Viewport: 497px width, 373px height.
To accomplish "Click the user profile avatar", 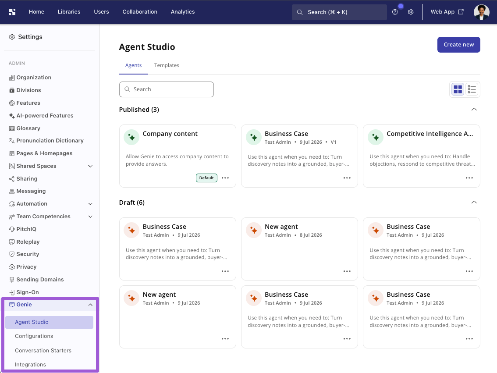I will [482, 12].
